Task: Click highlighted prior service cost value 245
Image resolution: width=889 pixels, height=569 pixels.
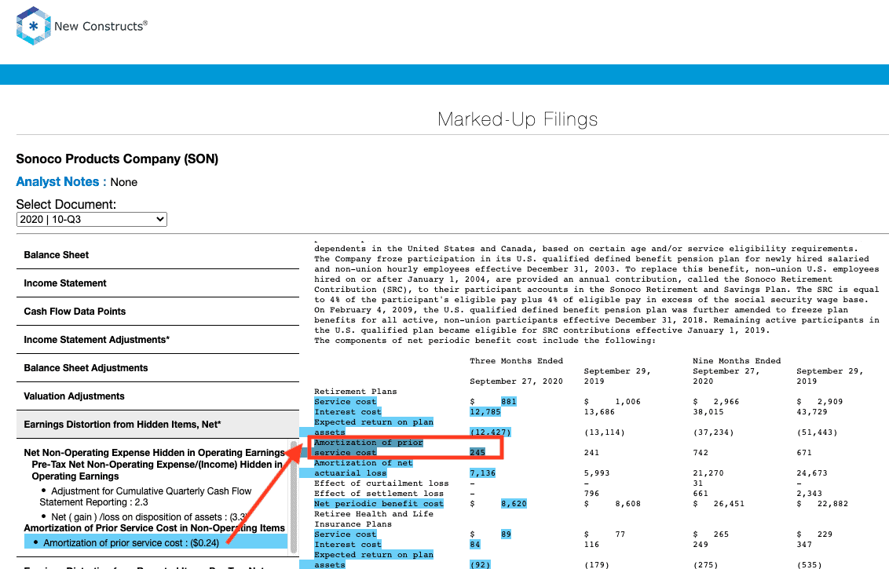Action: 477,453
